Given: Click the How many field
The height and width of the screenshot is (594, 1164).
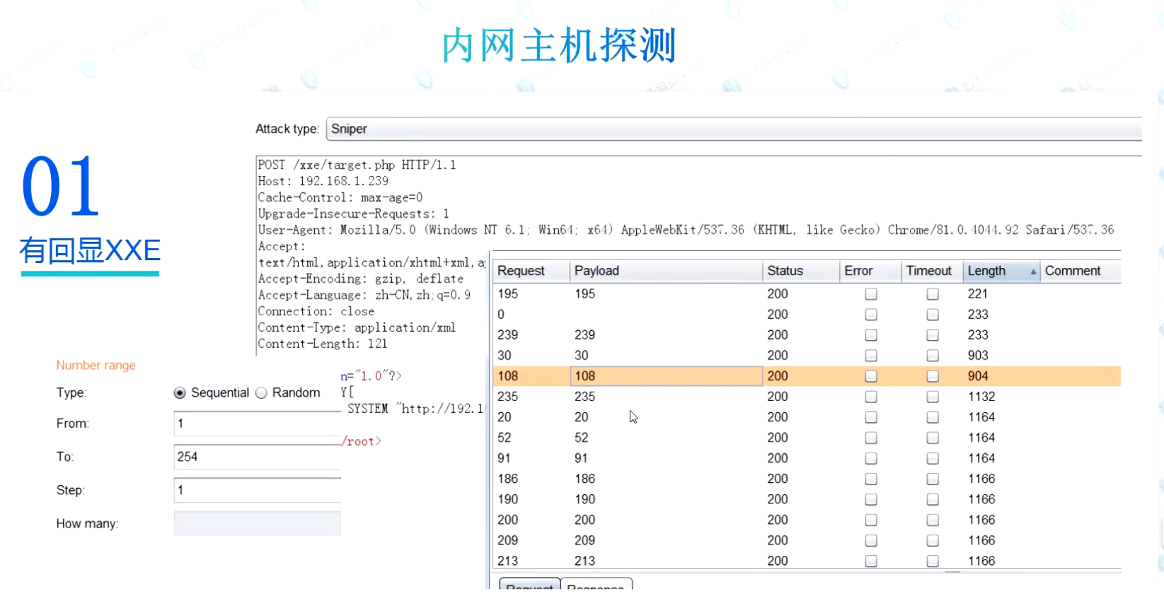Looking at the screenshot, I should tap(258, 523).
